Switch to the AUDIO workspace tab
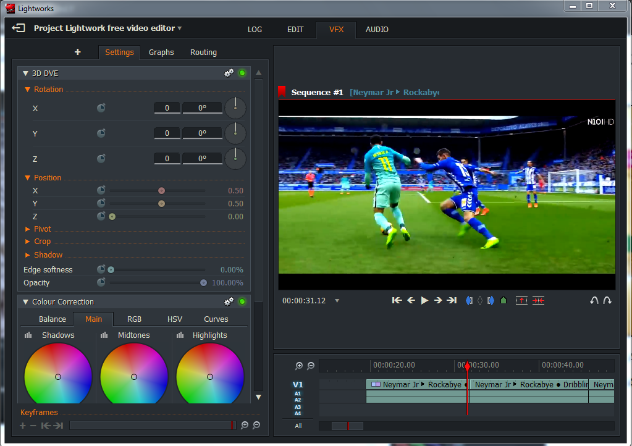The height and width of the screenshot is (446, 632). click(377, 30)
